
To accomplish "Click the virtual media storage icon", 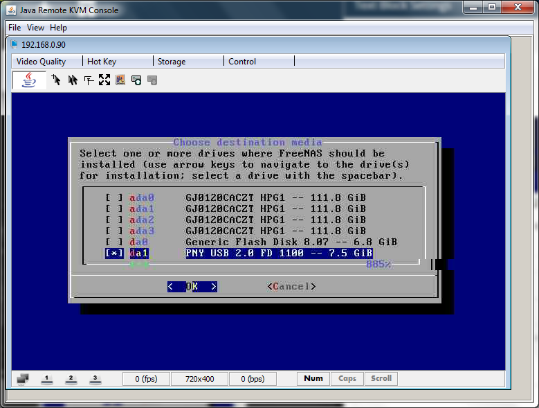I will pyautogui.click(x=136, y=80).
